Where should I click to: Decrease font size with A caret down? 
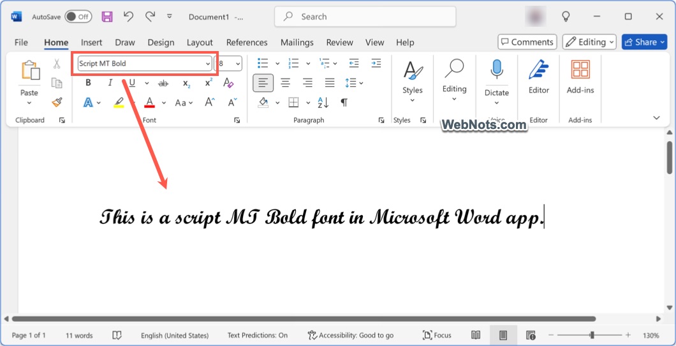232,102
